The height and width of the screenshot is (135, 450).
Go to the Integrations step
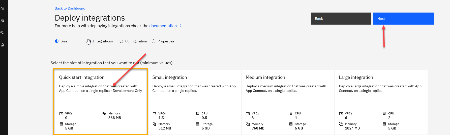(103, 41)
